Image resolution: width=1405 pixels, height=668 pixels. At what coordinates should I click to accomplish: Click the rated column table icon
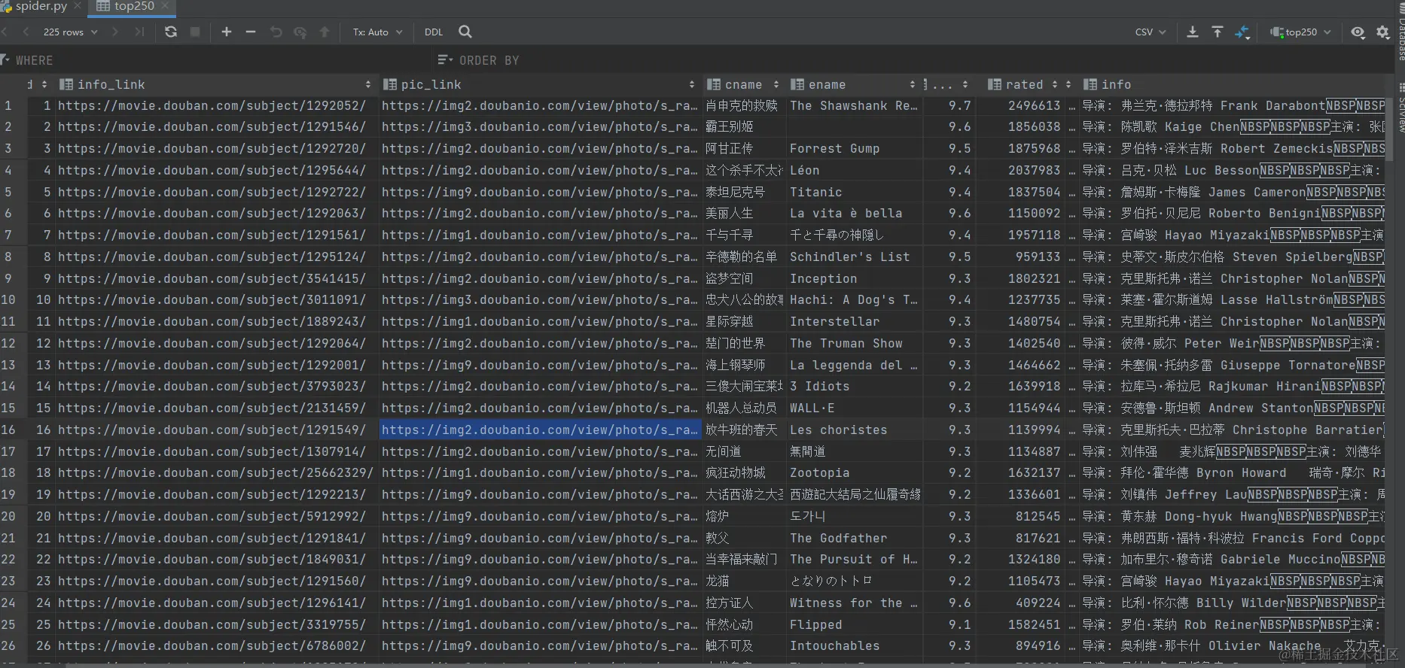coord(995,84)
